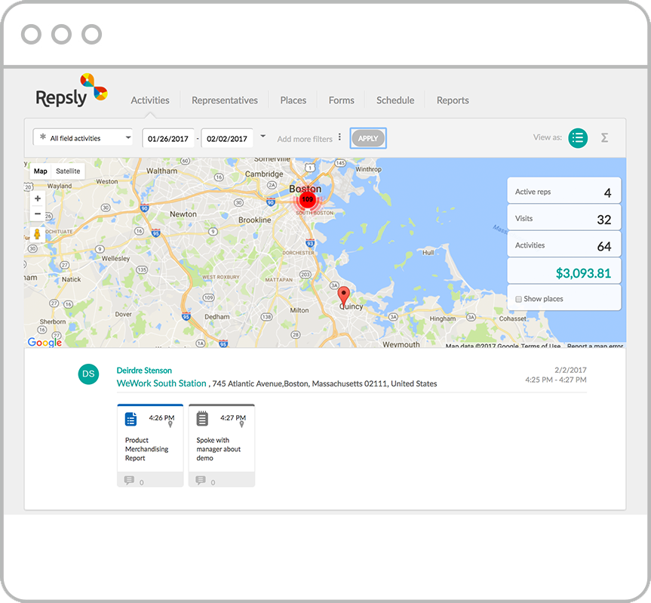Click the 745 Atlantic Avenue address text
This screenshot has width=651, height=603.
[x=324, y=383]
